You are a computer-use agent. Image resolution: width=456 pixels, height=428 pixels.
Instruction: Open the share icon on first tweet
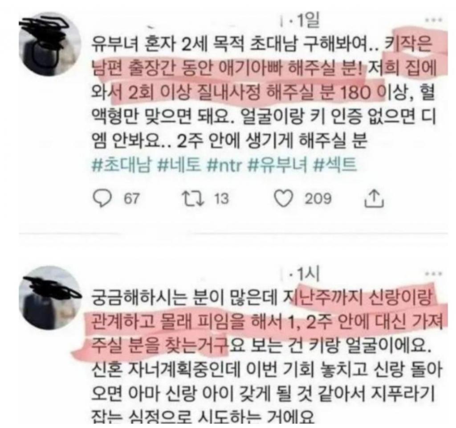374,198
